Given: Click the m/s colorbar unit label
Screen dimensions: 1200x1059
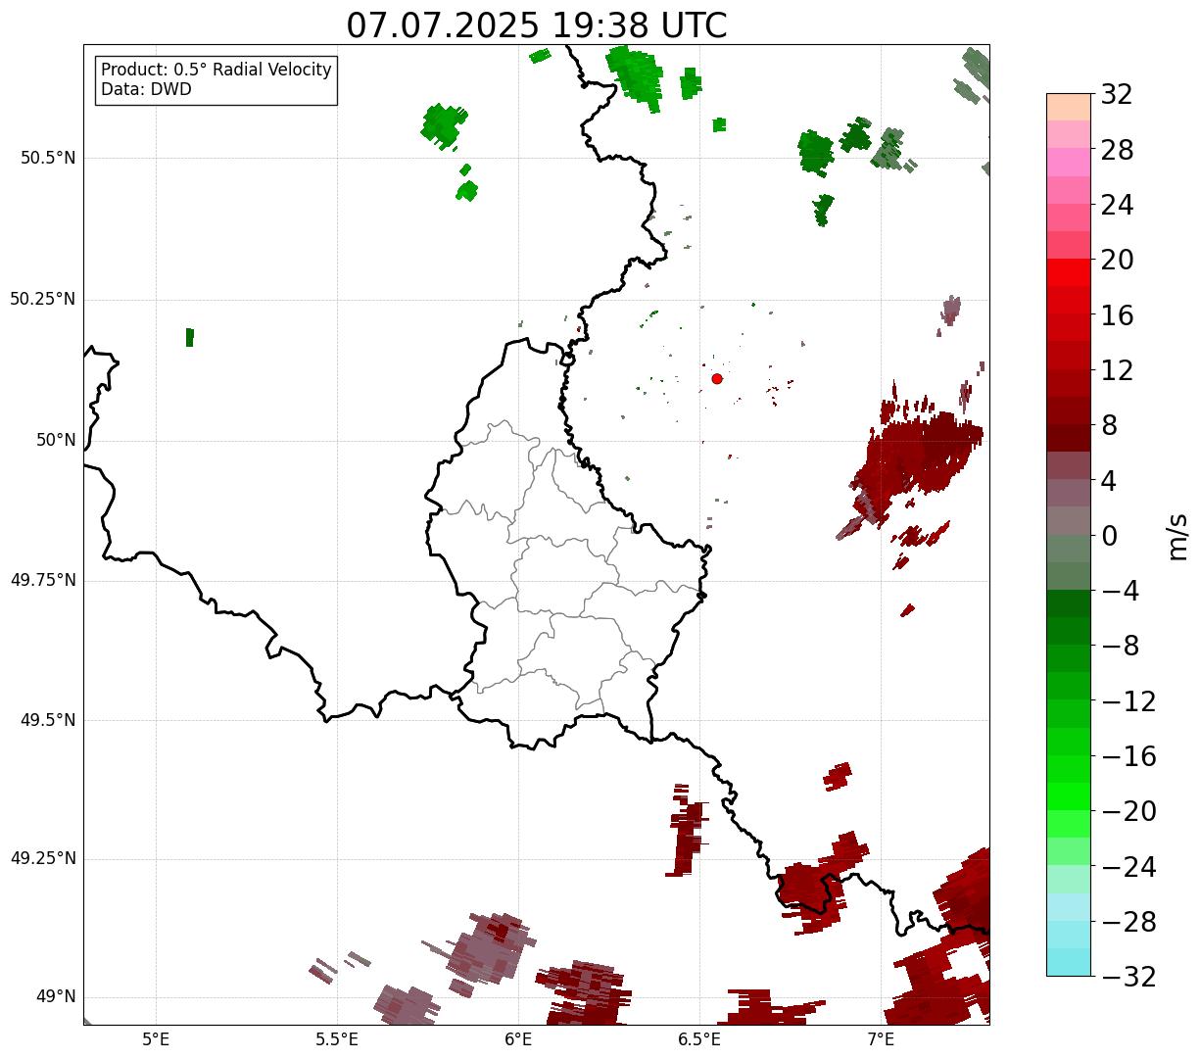Looking at the screenshot, I should [x=1177, y=535].
